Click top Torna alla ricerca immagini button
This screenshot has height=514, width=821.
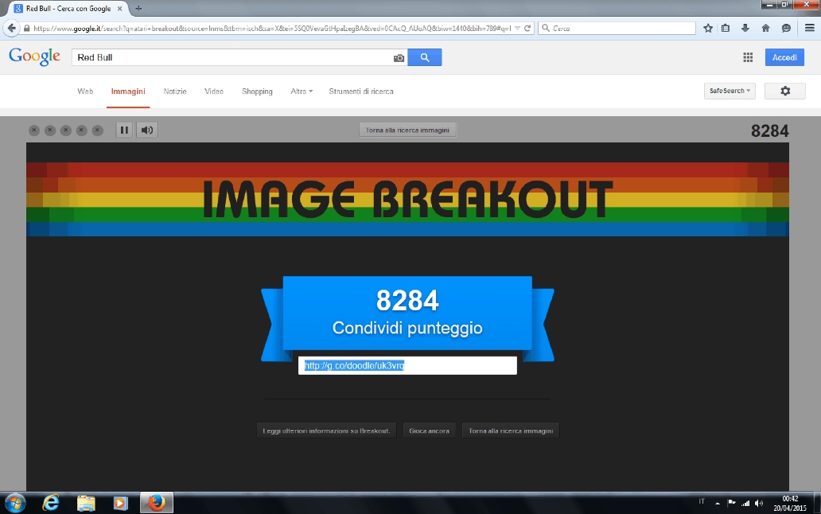point(407,130)
